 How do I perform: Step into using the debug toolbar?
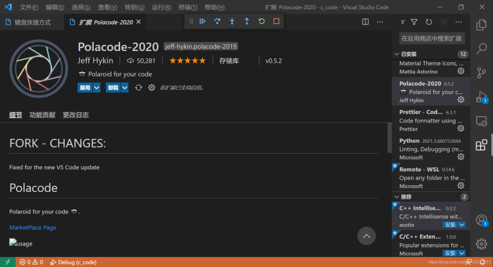(232, 22)
